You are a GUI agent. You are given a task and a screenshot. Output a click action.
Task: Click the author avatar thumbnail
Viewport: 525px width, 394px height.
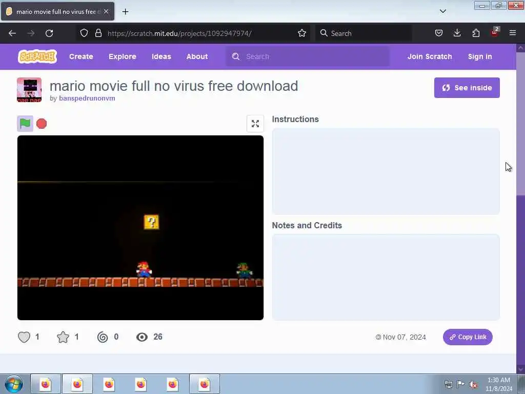pyautogui.click(x=29, y=90)
